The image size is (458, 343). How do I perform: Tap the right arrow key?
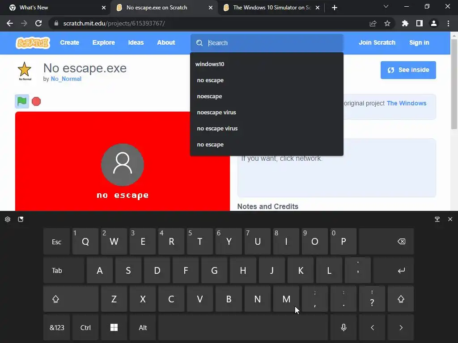coord(401,327)
